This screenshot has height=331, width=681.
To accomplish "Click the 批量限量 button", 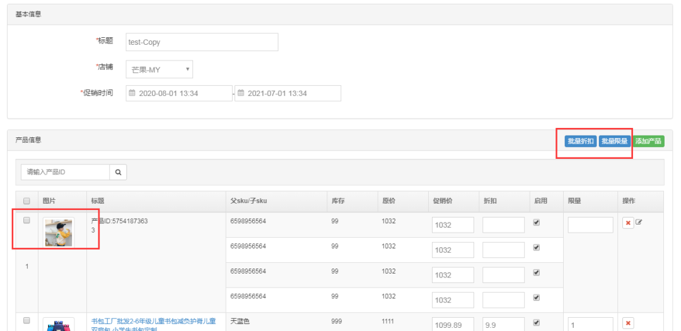I will (x=614, y=141).
